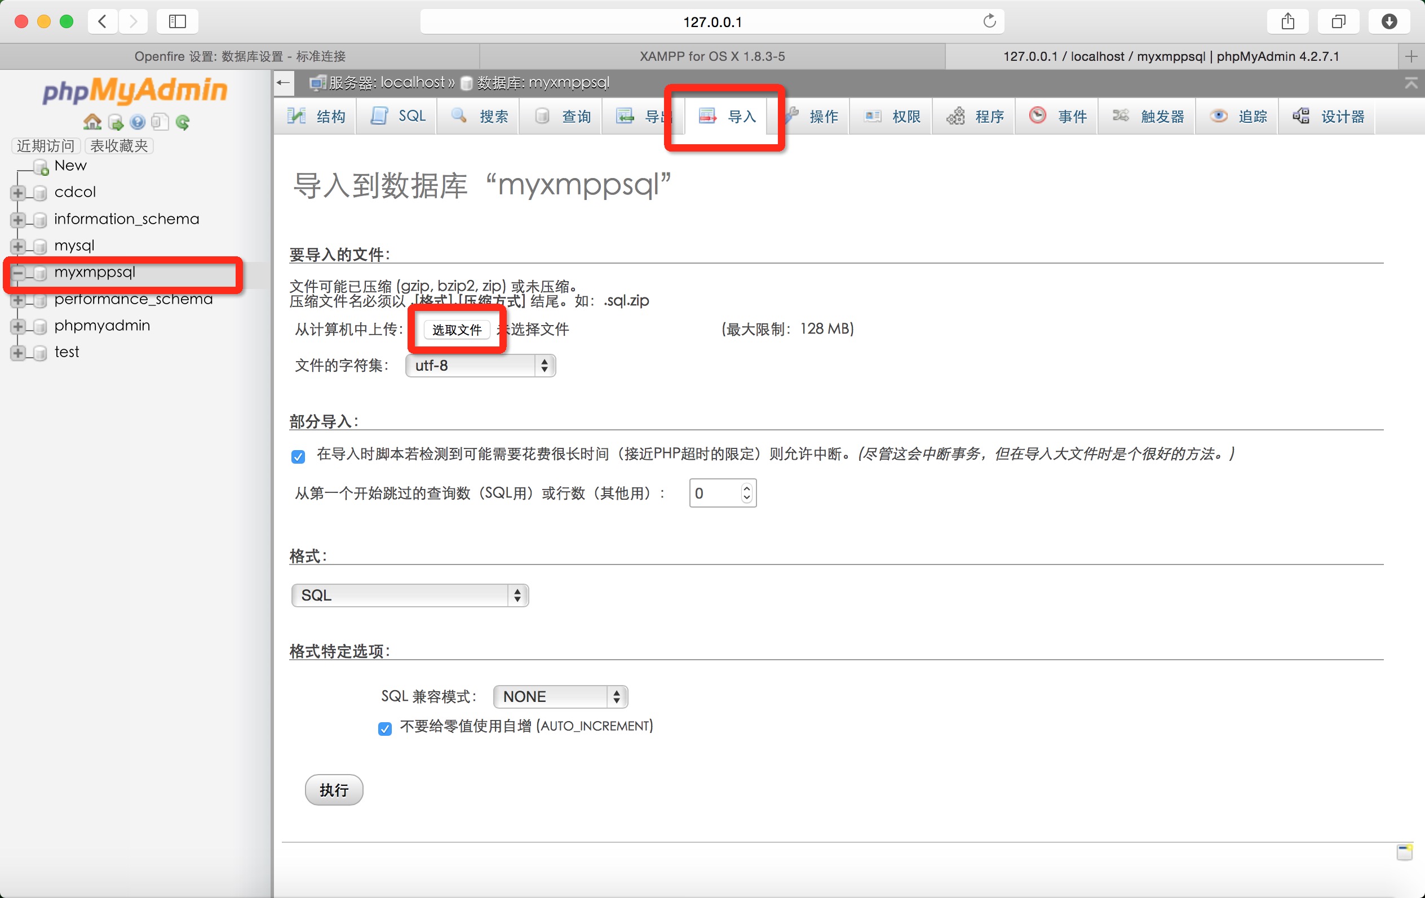This screenshot has height=898, width=1425.
Task: Open the 表收藏夹 list
Action: coord(119,145)
